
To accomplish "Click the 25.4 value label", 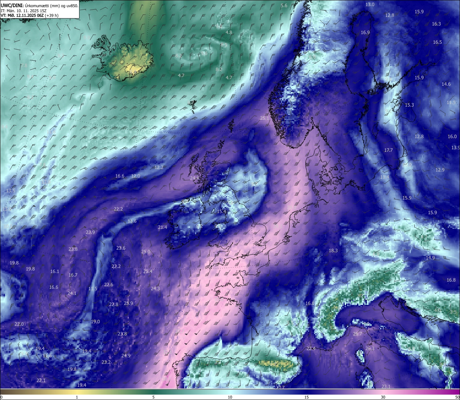I will pyautogui.click(x=148, y=271).
